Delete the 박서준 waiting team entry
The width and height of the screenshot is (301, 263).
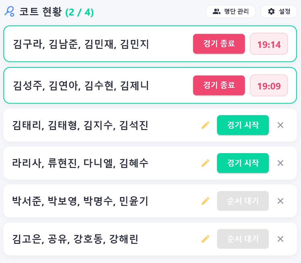[x=280, y=201]
